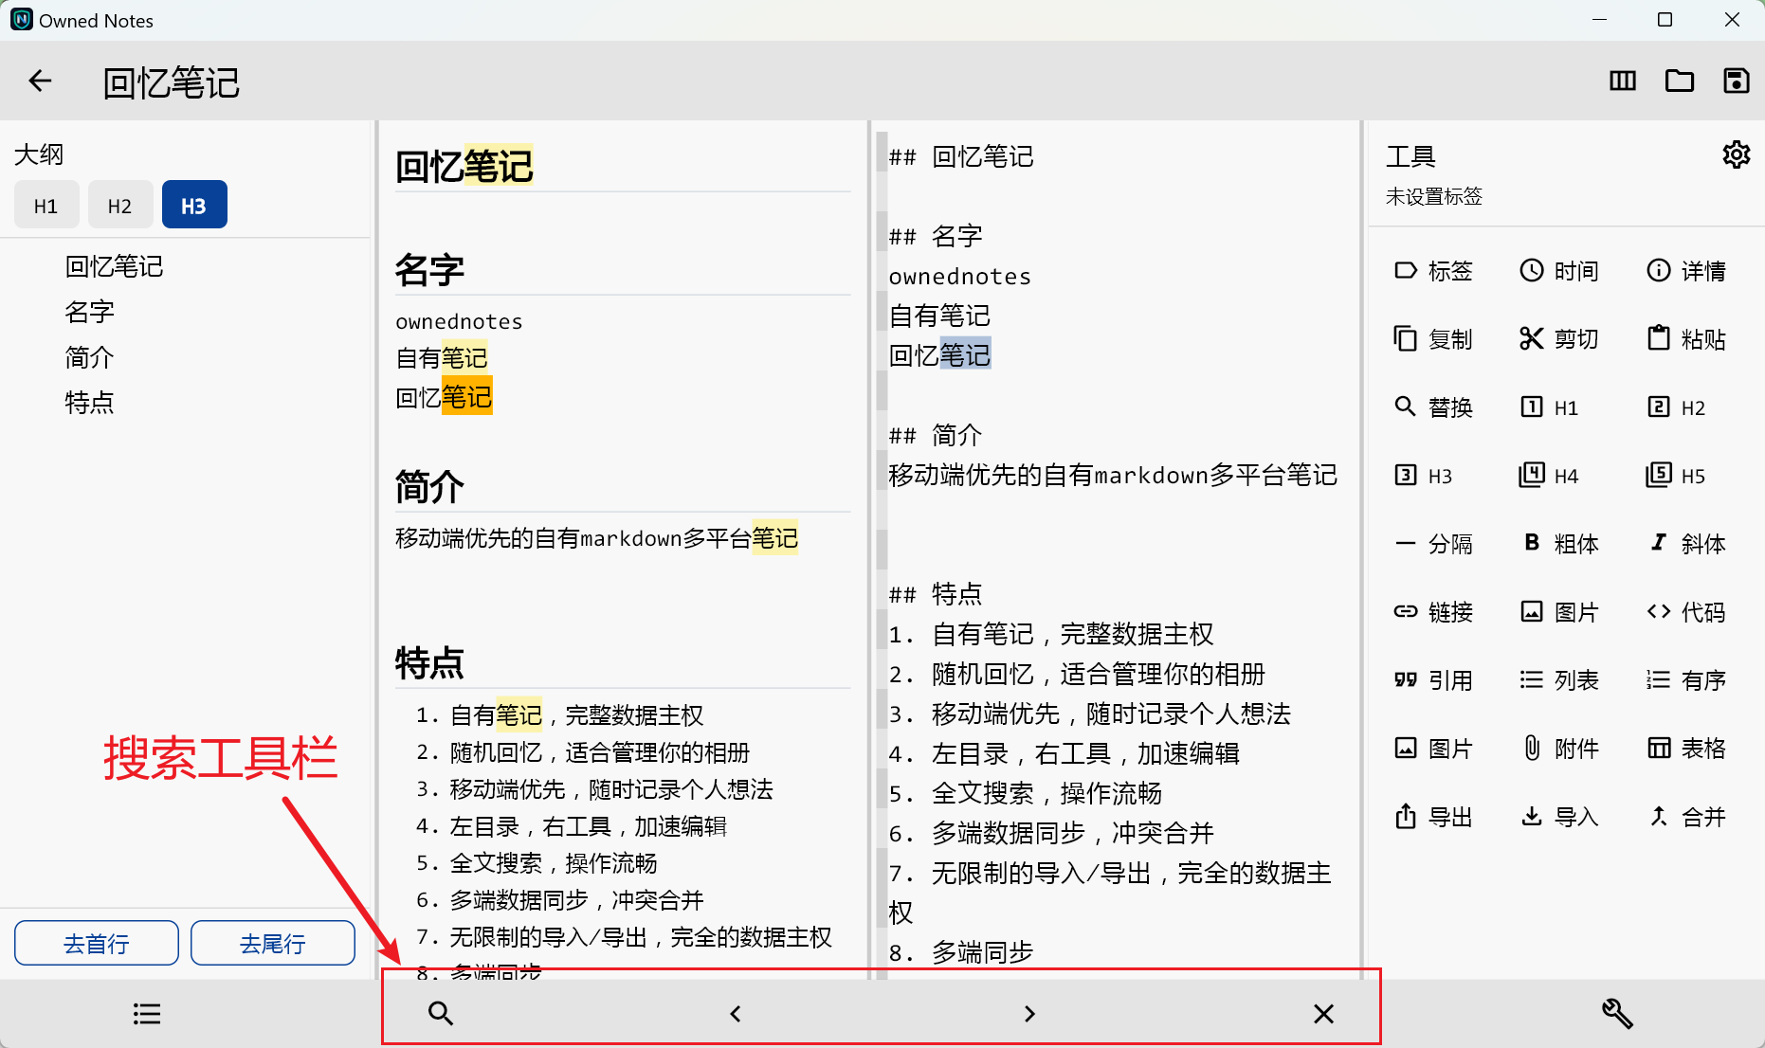This screenshot has width=1765, height=1048.
Task: Cut text using 剪切 tool
Action: (1559, 339)
